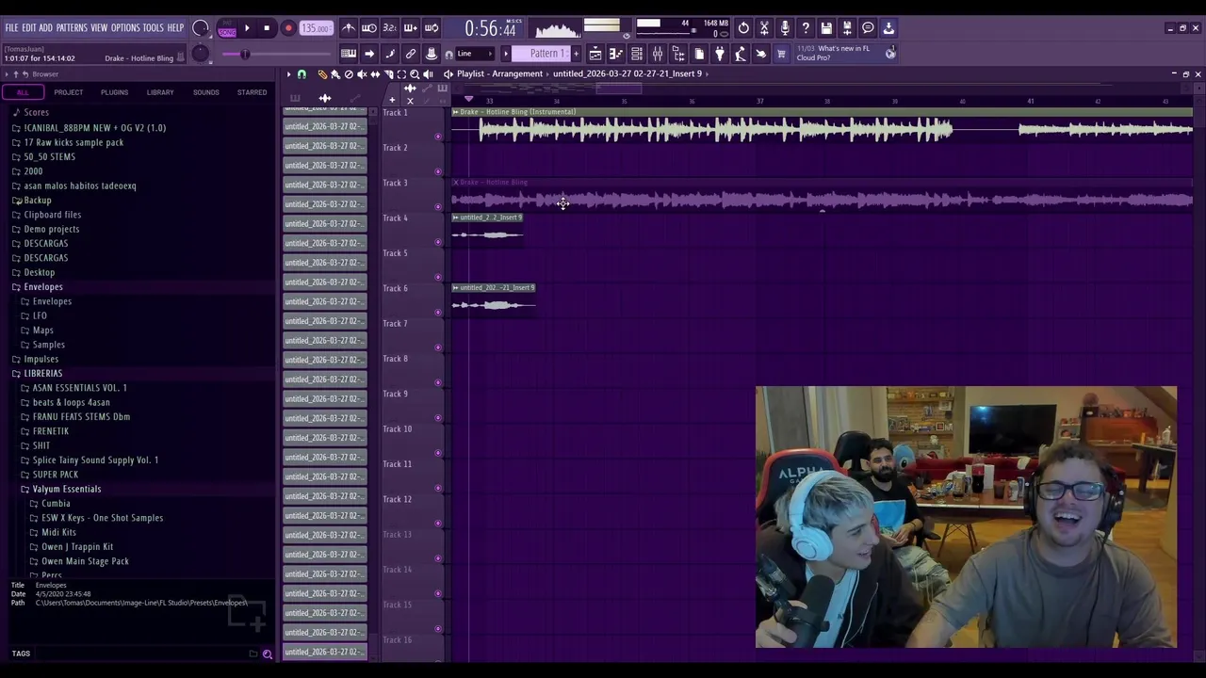The height and width of the screenshot is (678, 1206).
Task: Show the Playlist view icon
Action: click(x=595, y=54)
